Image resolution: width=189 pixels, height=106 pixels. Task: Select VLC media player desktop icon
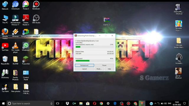click(x=15, y=48)
